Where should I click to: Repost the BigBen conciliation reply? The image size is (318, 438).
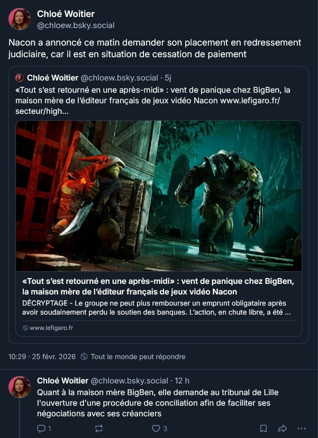[99, 428]
